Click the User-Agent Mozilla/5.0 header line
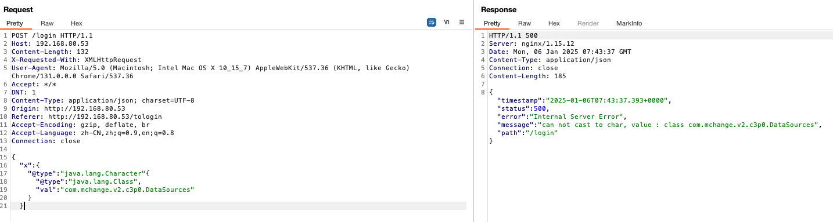 click(x=211, y=68)
